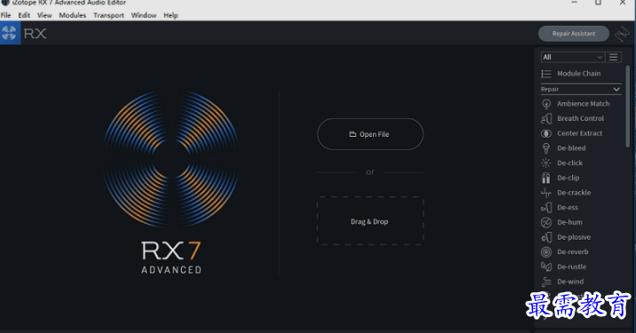
Task: Open the De-ess module icon
Action: pos(546,208)
